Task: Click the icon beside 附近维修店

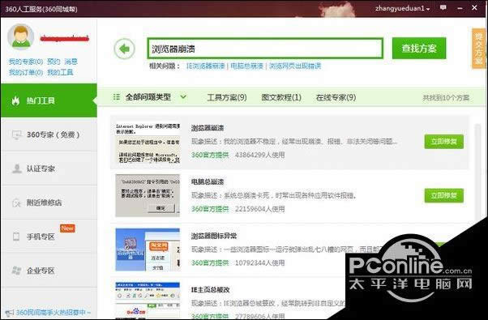Action: click(x=16, y=203)
